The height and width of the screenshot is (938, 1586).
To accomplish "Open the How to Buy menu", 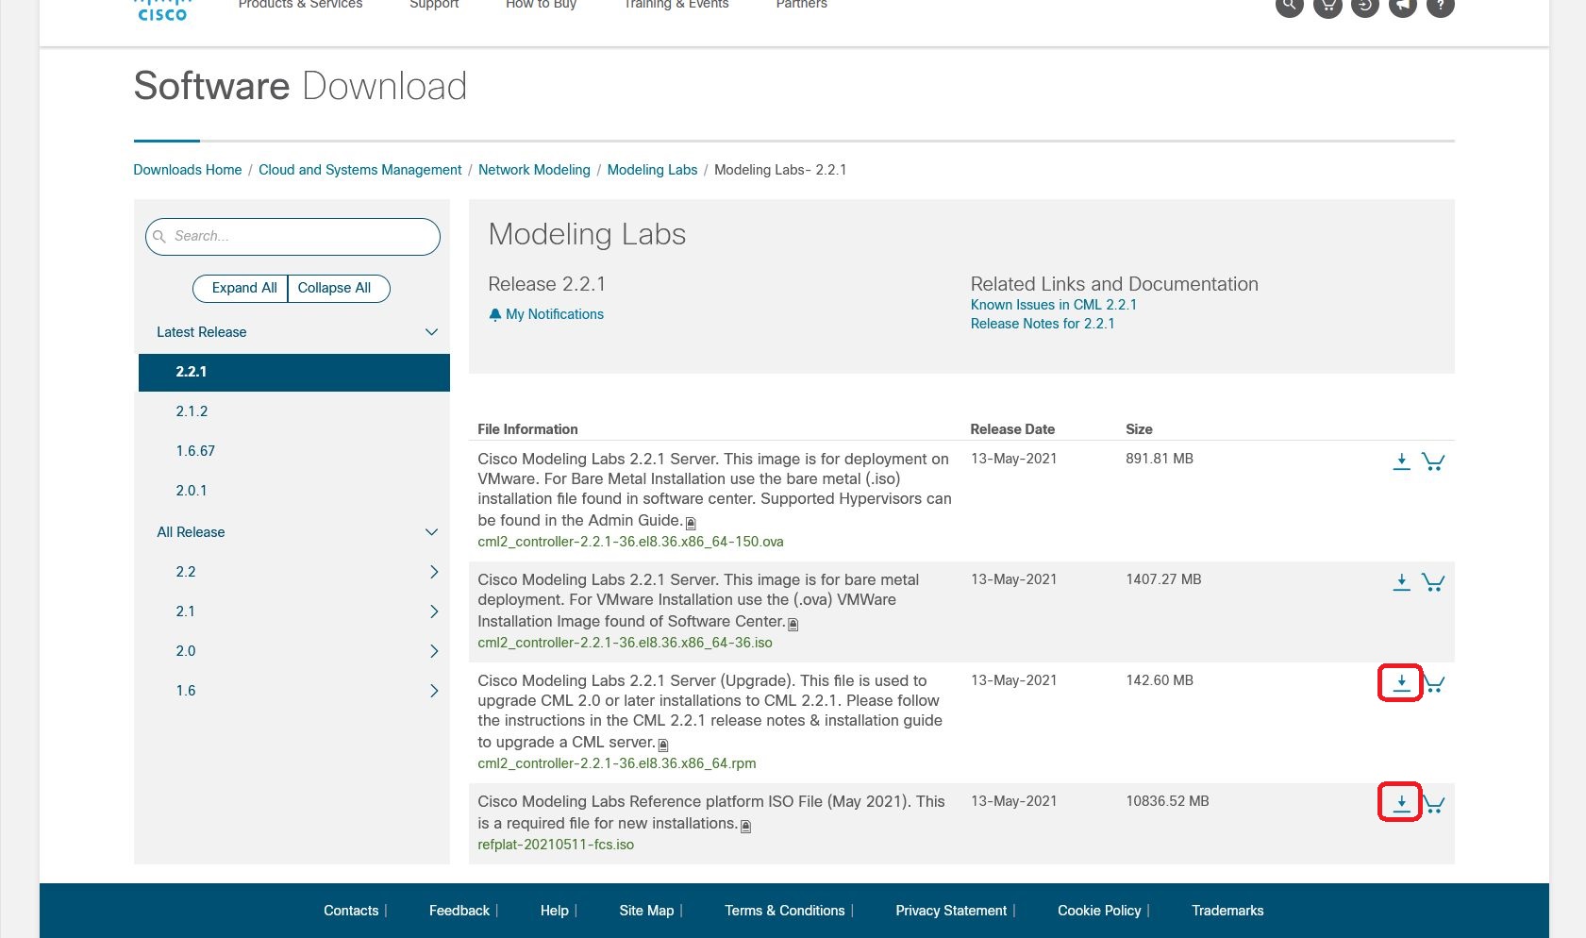I will (541, 5).
